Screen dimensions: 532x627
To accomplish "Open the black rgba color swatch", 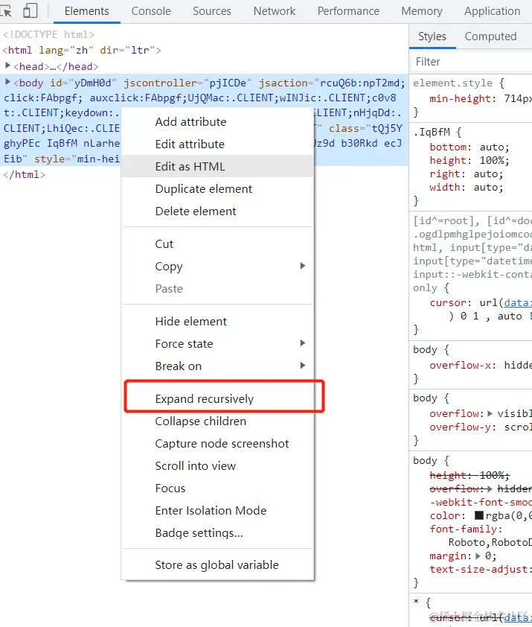I will coord(479,515).
